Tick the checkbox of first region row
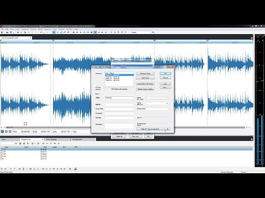This screenshot has width=265, height=198. (2, 149)
